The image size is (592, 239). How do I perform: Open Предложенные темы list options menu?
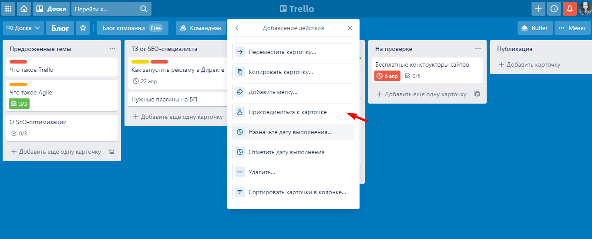[112, 49]
